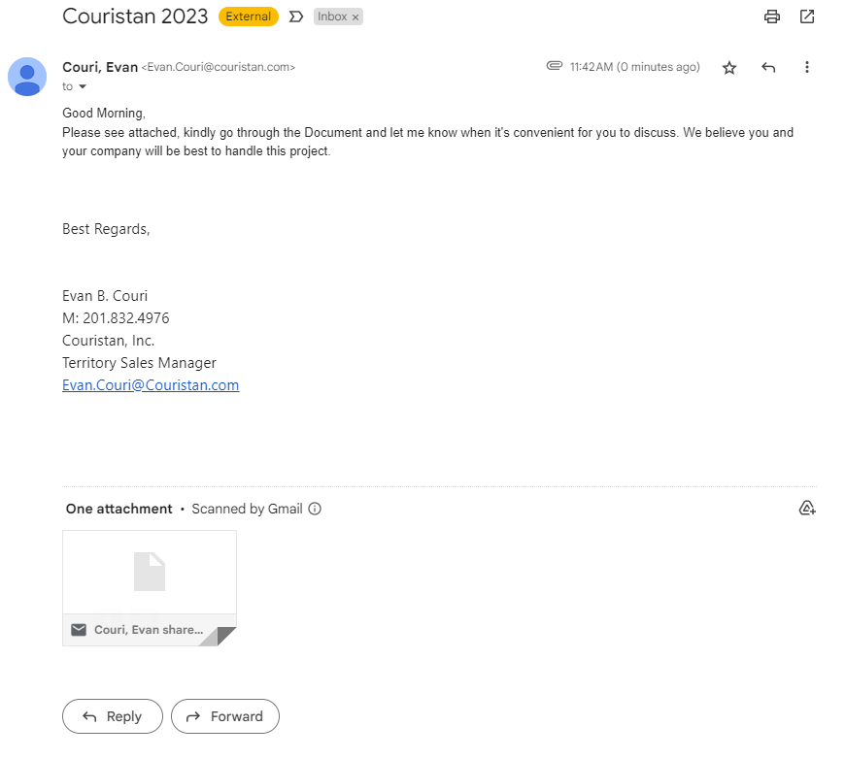Click the Reply button at bottom
846x759 pixels.
pos(113,716)
